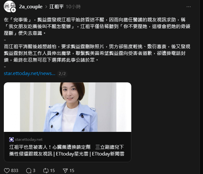Open the woman in blue coat preview image
The image size is (203, 174).
[68, 107]
